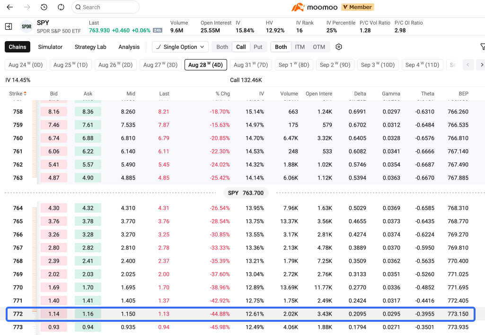The image size is (485, 335).
Task: Select Both moneyness filter
Action: [281, 47]
